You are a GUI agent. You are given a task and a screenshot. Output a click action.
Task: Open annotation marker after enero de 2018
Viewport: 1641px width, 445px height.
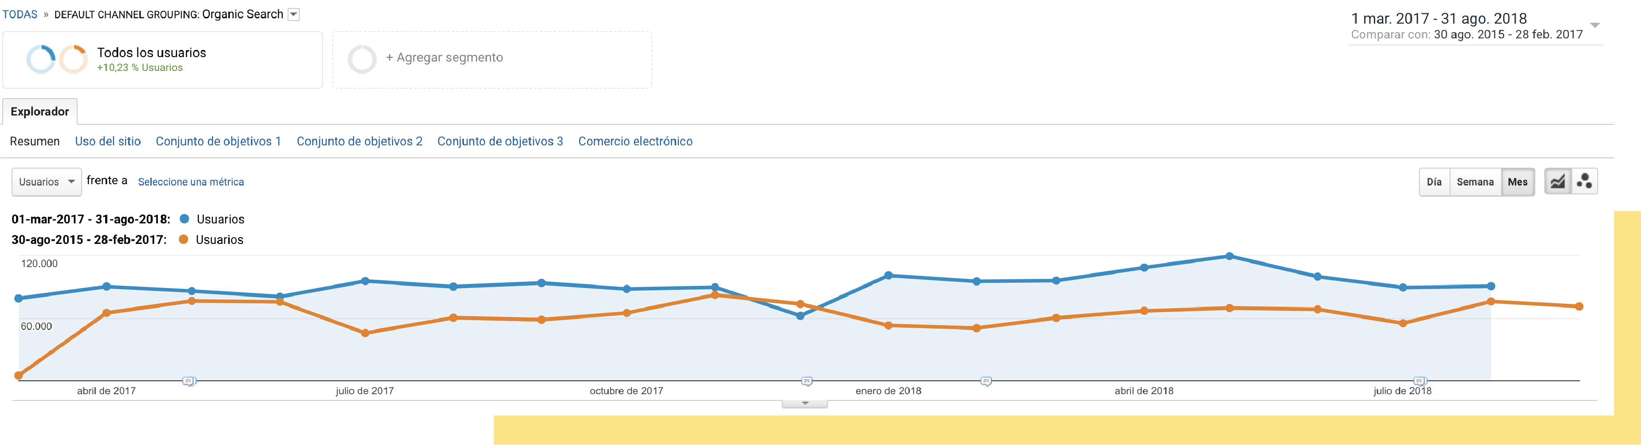(986, 381)
